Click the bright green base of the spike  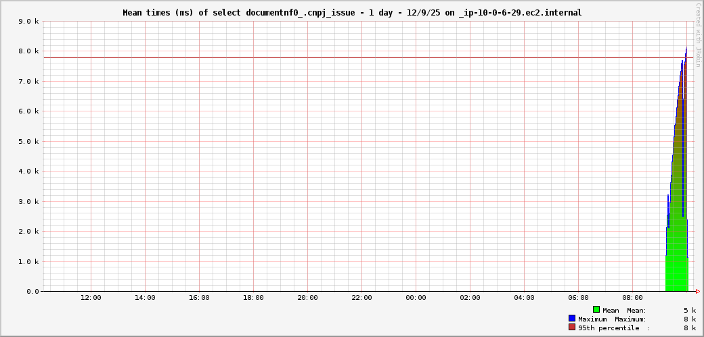coord(676,274)
